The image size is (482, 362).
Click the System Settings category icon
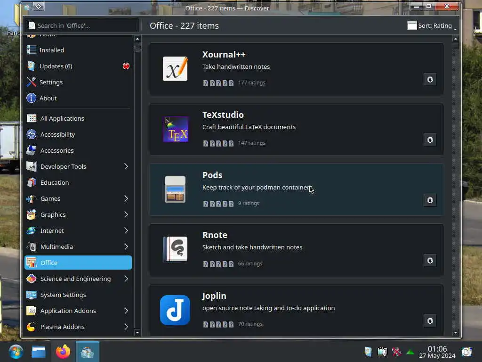tap(32, 295)
